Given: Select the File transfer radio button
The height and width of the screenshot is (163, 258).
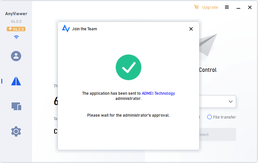Looking at the screenshot, I should 209,117.
